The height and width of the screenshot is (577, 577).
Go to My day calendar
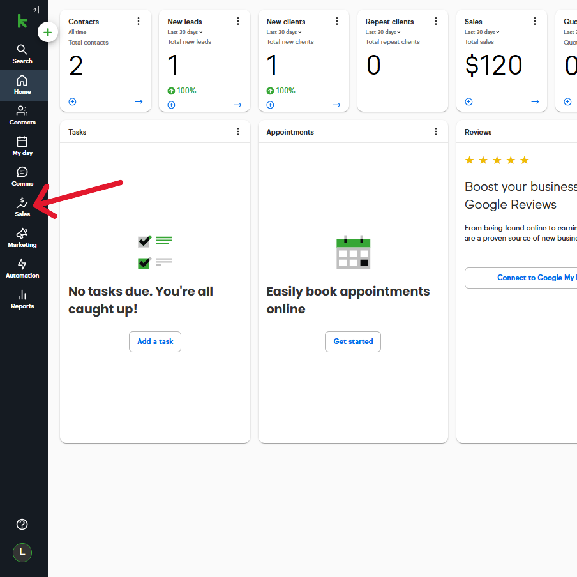tap(22, 146)
